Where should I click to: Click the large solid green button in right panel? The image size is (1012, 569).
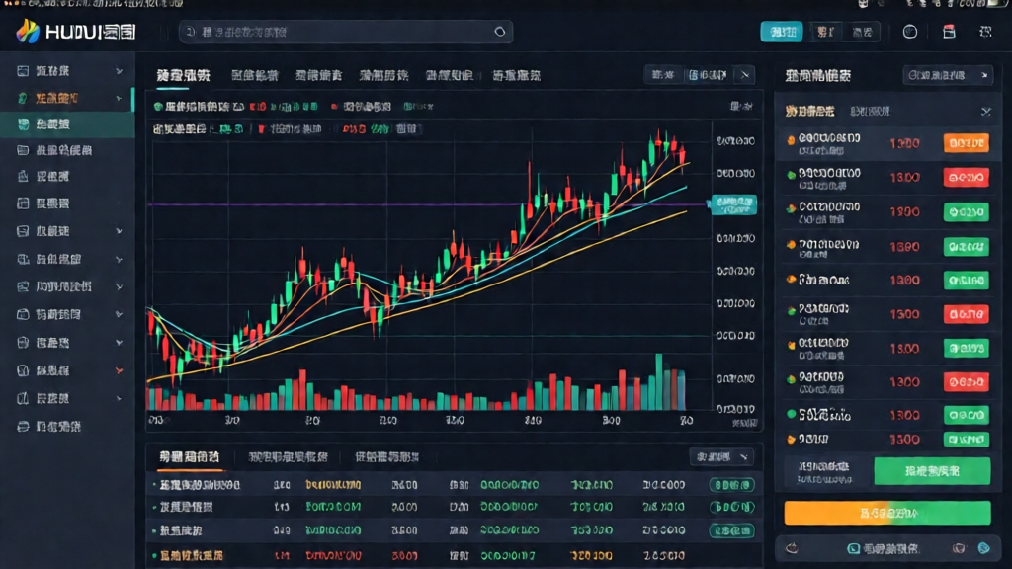point(932,471)
